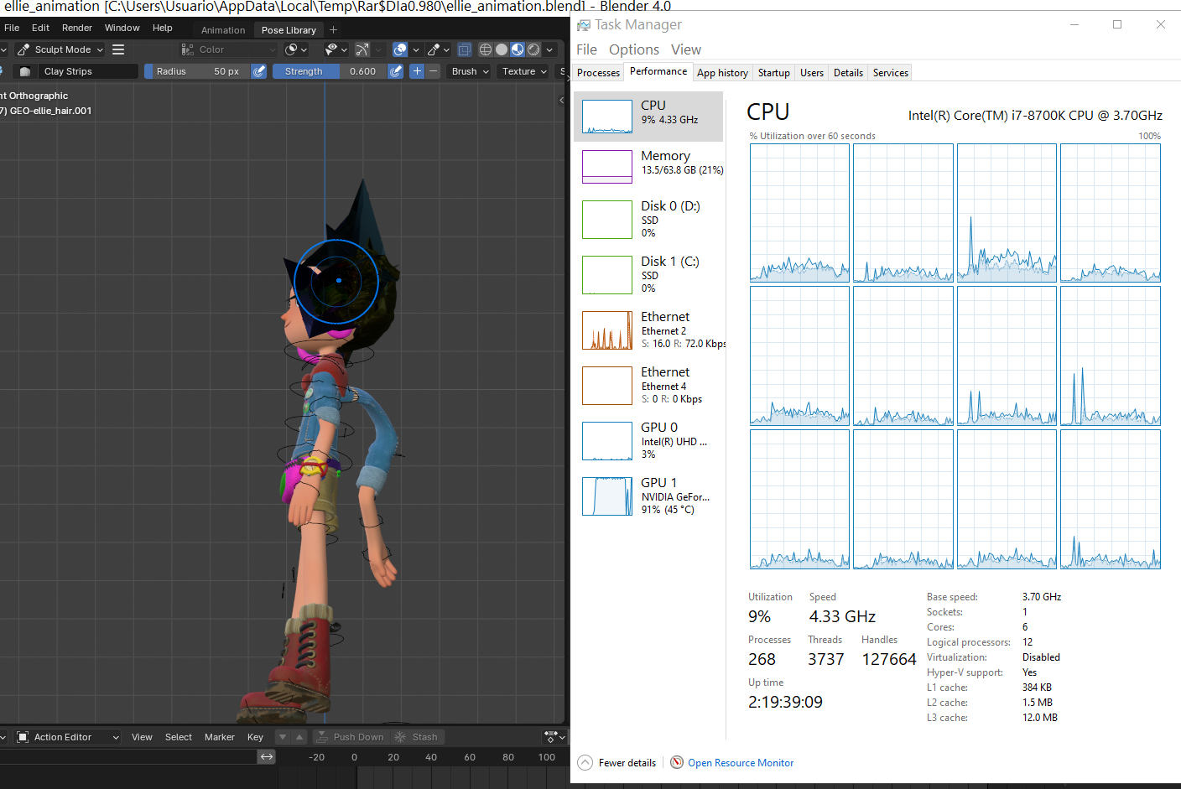Switch to the App history tab
Screen dimensions: 1181x789
[722, 72]
